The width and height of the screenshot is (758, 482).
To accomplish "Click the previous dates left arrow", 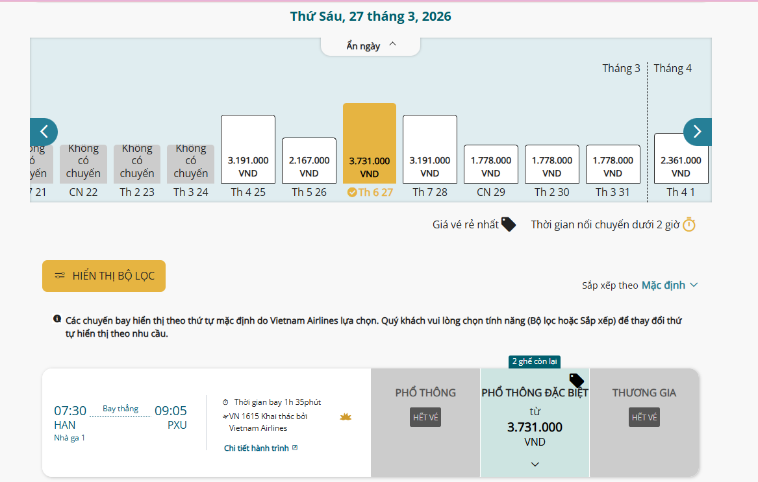I will pos(44,132).
